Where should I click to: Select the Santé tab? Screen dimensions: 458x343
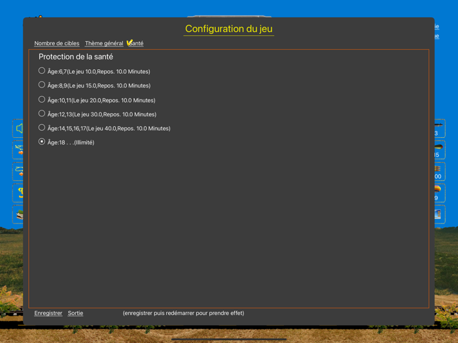tap(136, 43)
